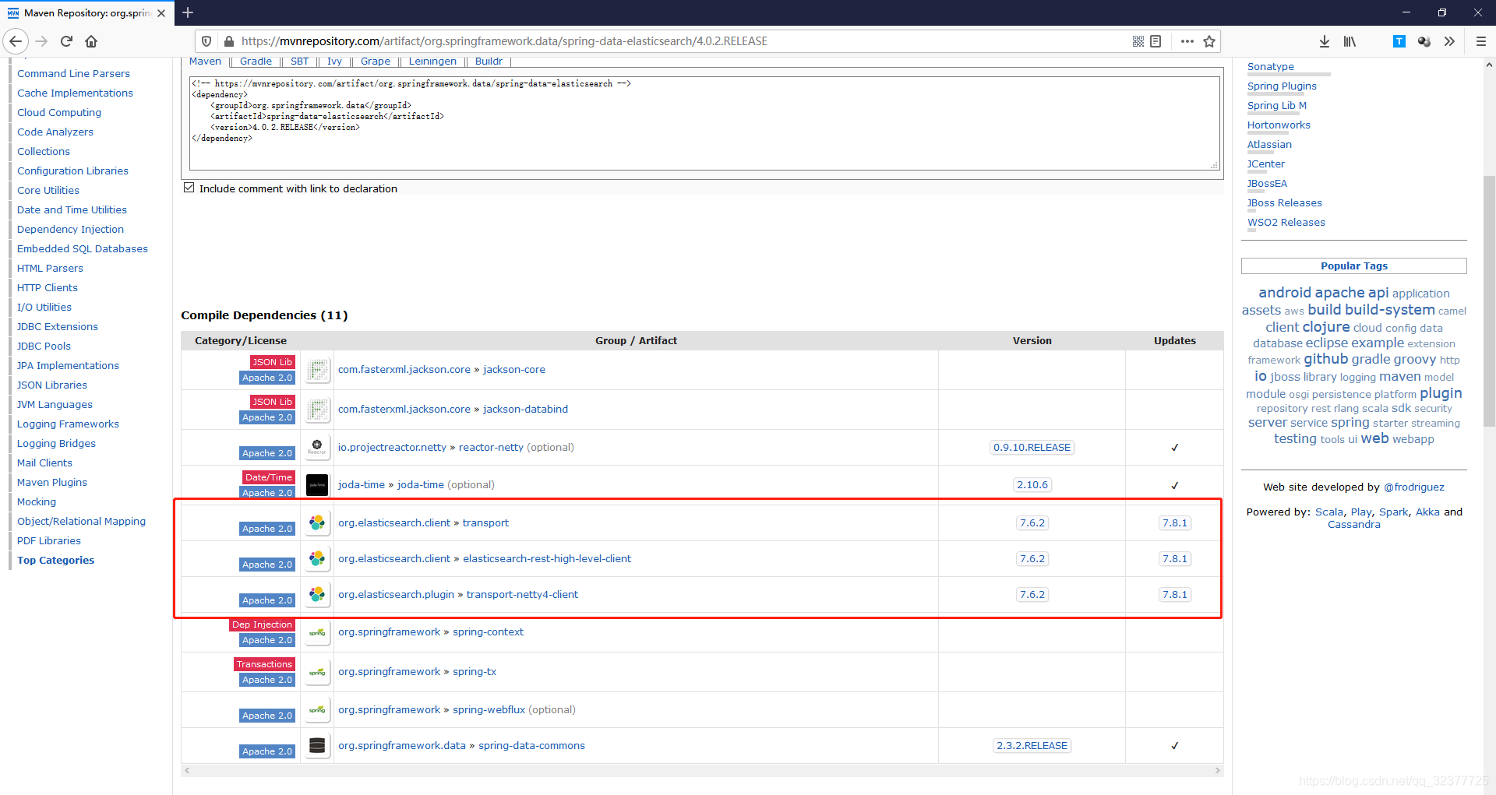The image size is (1496, 795).
Task: Open elasticsearch-rest-high-level-client link
Action: coord(547,559)
